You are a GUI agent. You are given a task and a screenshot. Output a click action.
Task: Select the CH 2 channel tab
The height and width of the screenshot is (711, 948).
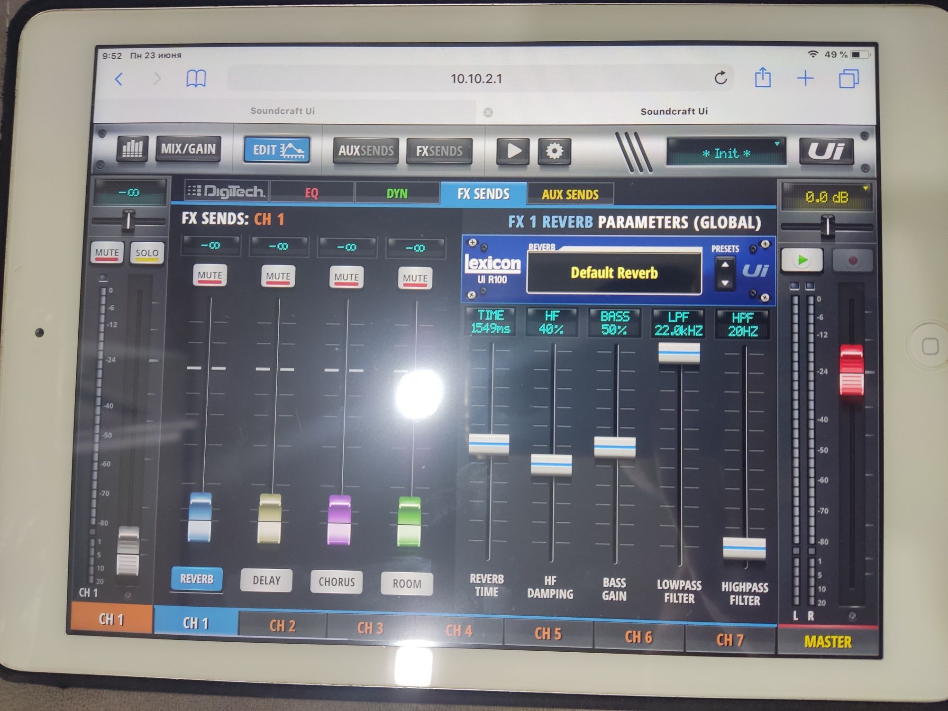283,626
